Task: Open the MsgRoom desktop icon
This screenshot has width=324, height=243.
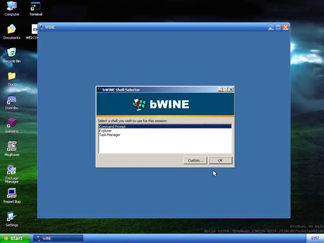Action: click(x=12, y=149)
